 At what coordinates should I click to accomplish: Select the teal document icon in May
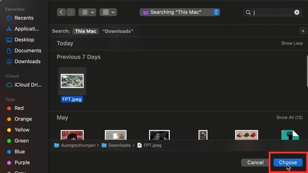290,135
